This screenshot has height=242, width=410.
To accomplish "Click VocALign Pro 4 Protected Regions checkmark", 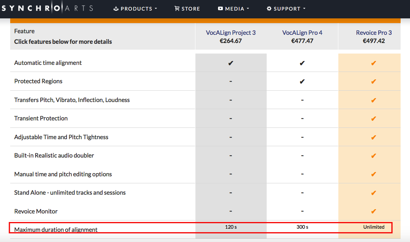I will (x=302, y=81).
